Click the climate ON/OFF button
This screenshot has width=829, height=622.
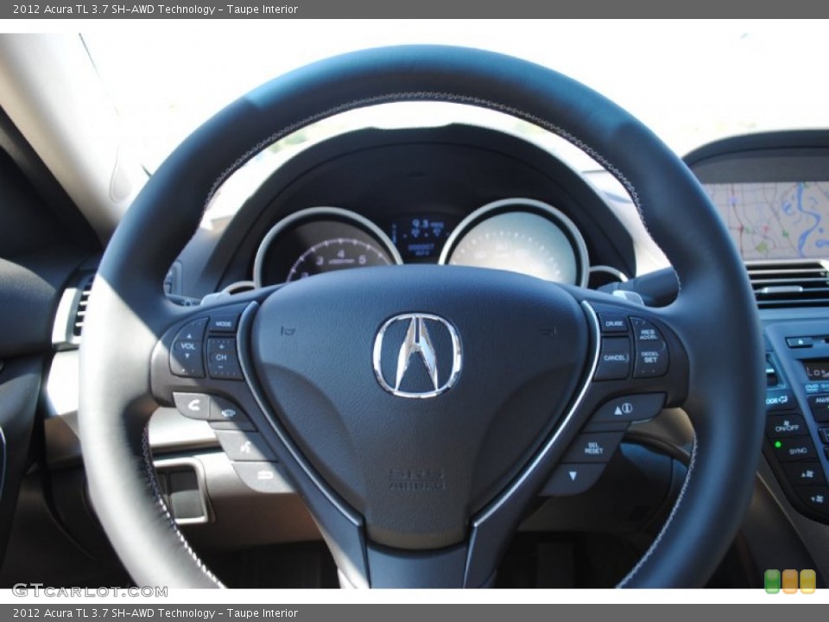point(786,426)
